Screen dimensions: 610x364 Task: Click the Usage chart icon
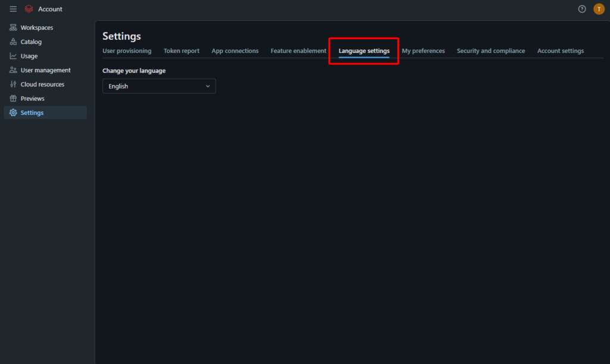coord(13,56)
